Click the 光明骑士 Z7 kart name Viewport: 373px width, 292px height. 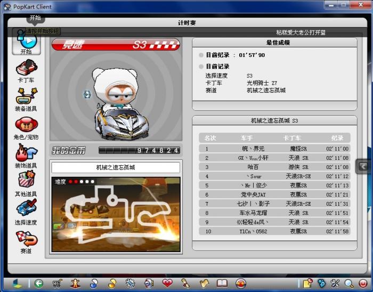tap(262, 83)
